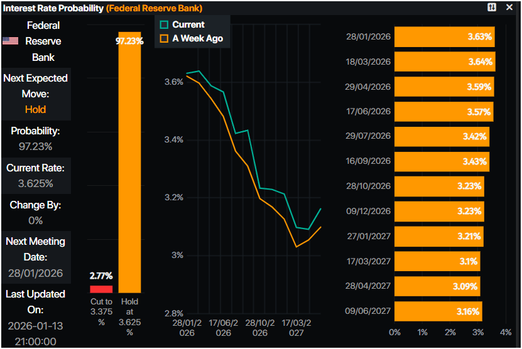Click the 29/04/2026 bar showing 3.59%
The height and width of the screenshot is (349, 522).
443,87
